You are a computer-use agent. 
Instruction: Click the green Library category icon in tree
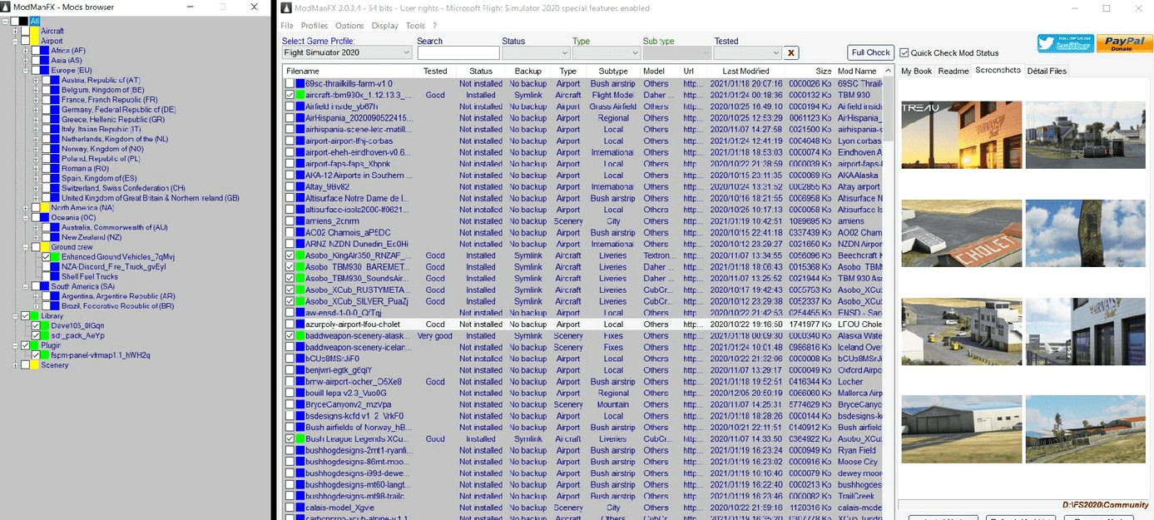point(35,316)
